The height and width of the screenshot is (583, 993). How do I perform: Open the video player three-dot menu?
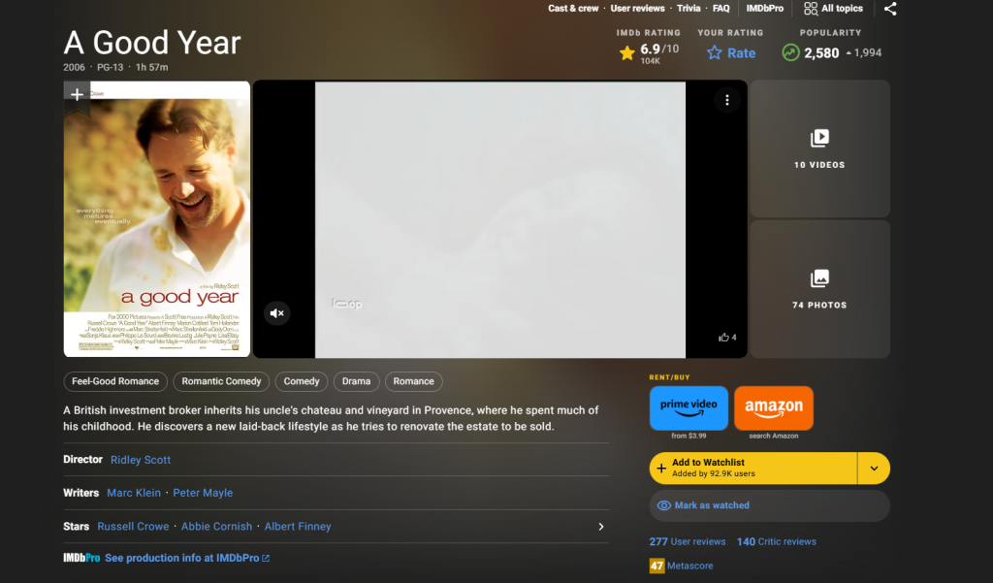click(727, 100)
